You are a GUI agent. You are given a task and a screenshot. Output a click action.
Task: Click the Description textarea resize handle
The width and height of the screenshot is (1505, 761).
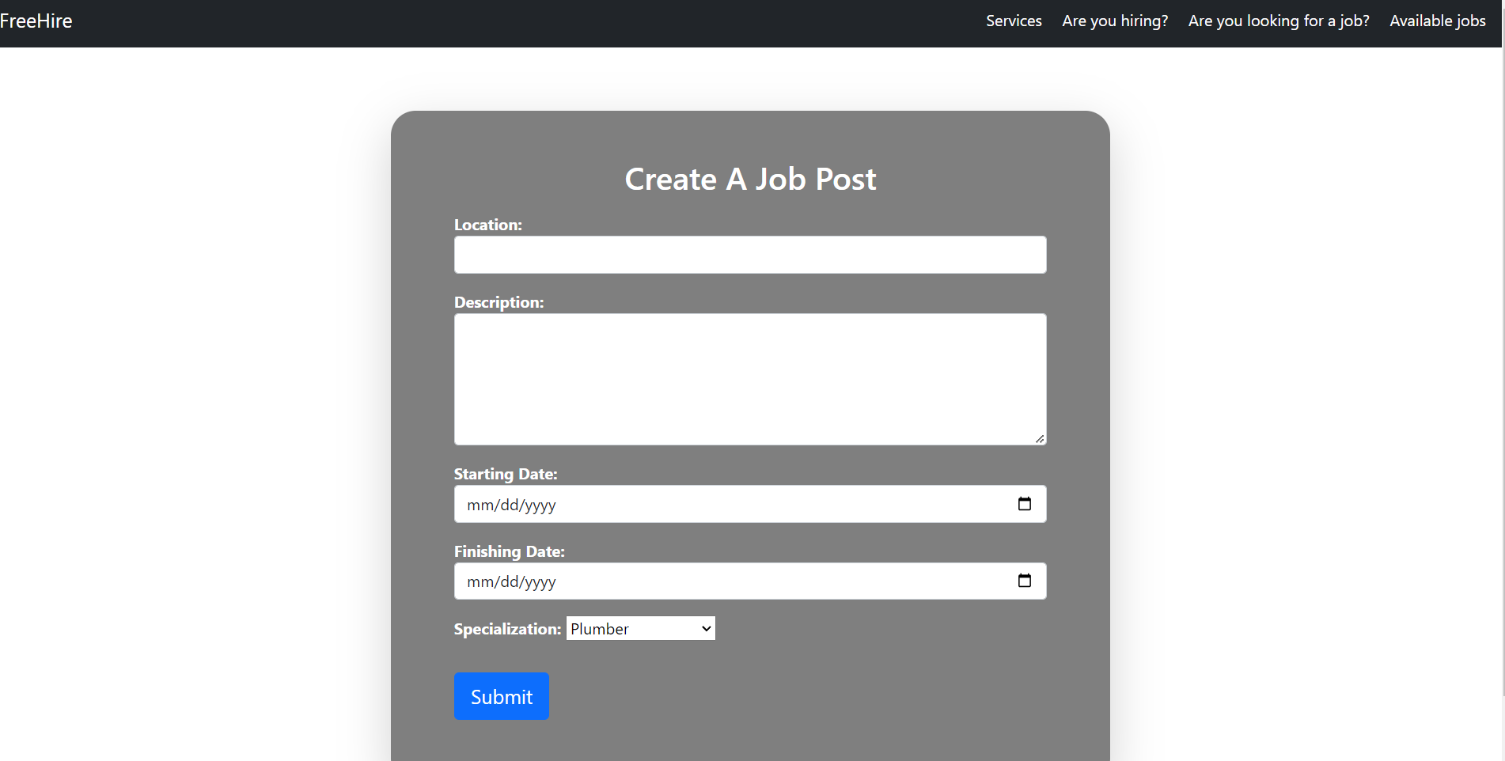tap(1039, 438)
